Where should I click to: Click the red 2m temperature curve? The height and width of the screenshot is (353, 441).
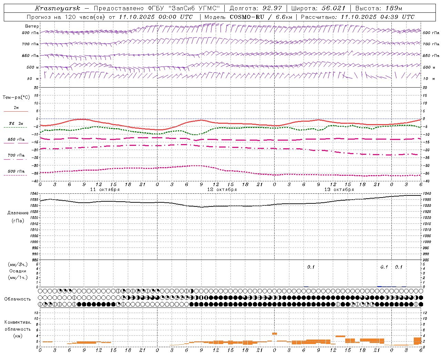click(x=231, y=123)
